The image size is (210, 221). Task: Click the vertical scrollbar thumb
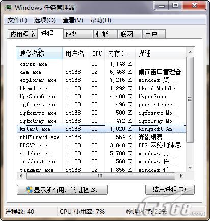[190, 100]
